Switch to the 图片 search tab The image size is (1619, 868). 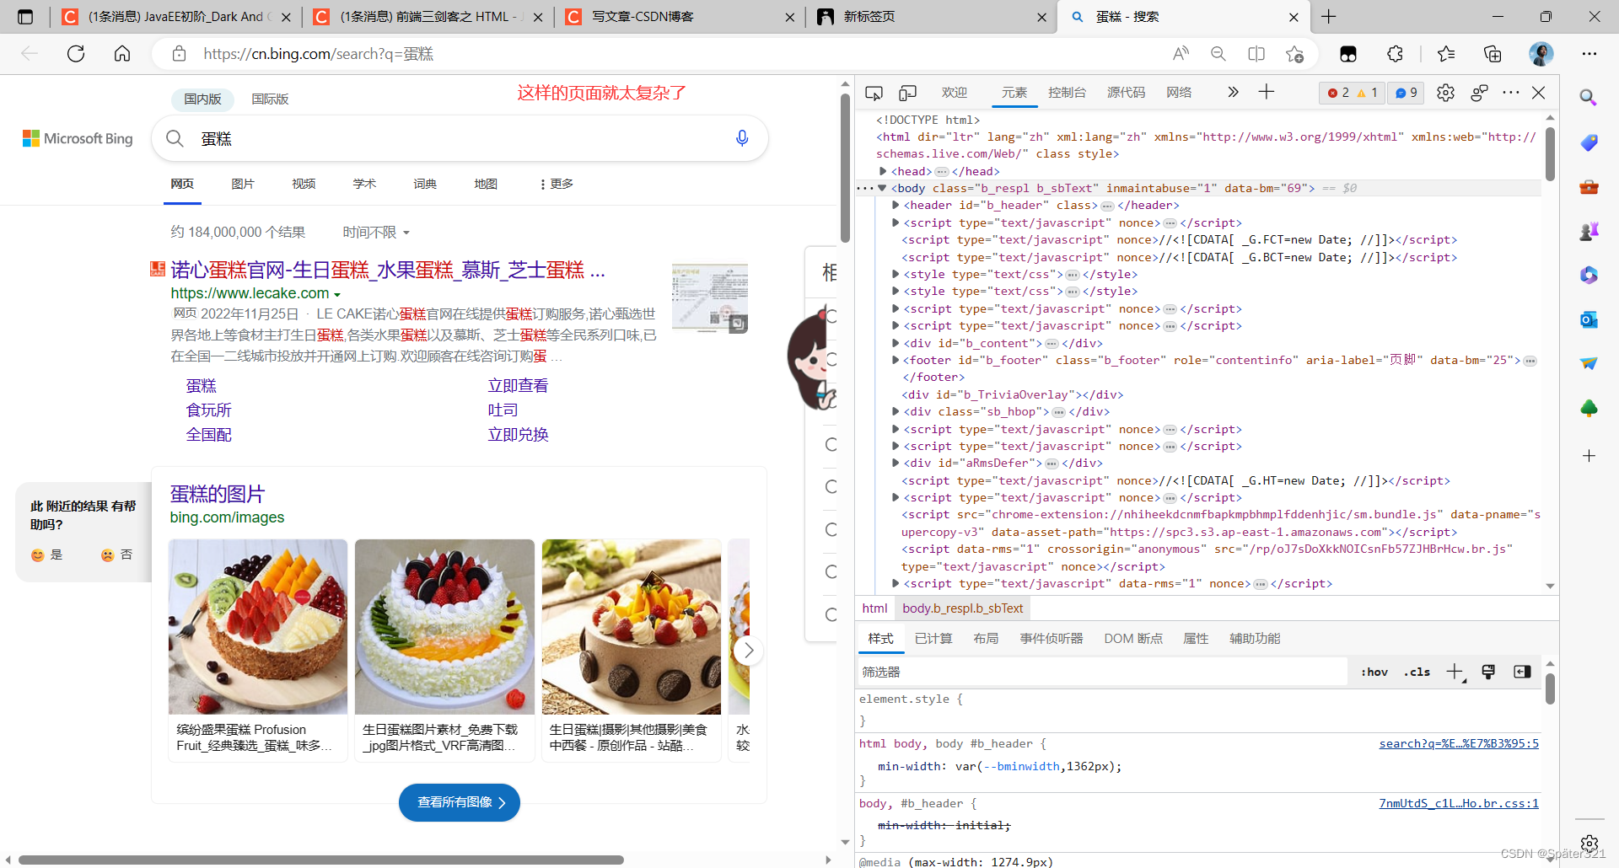(243, 183)
